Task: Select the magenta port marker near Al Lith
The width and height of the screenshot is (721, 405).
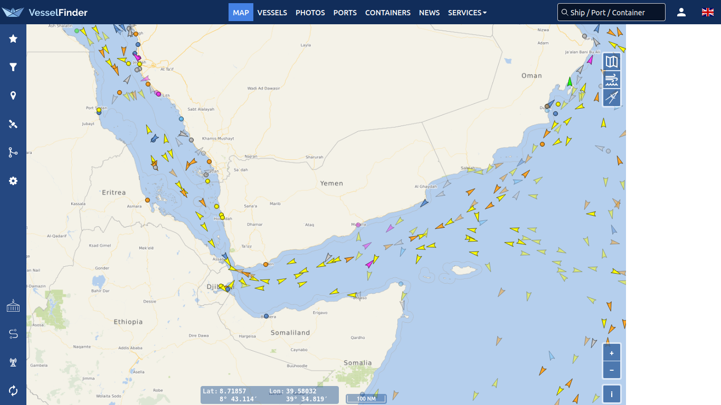Action: click(x=158, y=94)
